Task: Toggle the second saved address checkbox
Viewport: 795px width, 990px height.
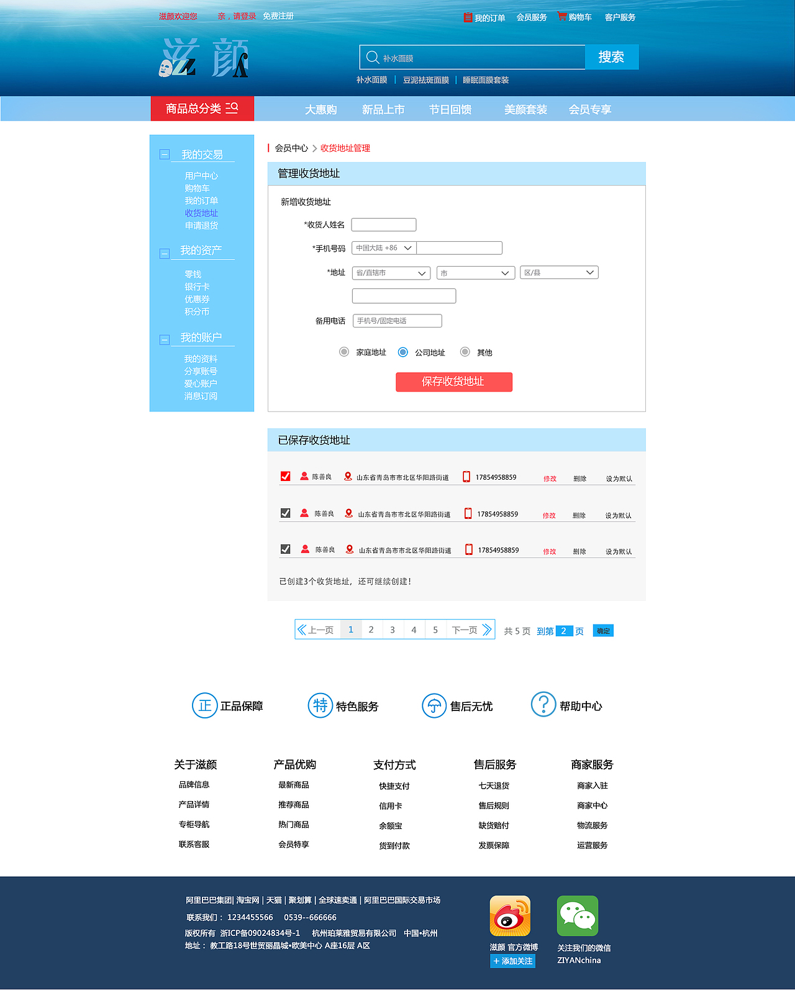Action: point(286,513)
